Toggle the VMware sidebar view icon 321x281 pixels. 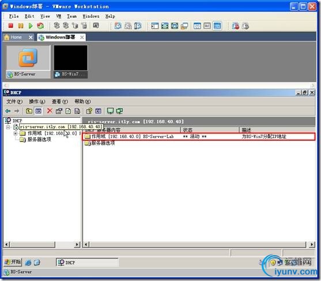click(x=155, y=26)
